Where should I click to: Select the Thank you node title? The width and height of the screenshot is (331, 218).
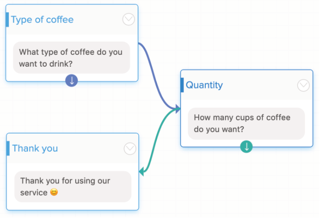35,149
